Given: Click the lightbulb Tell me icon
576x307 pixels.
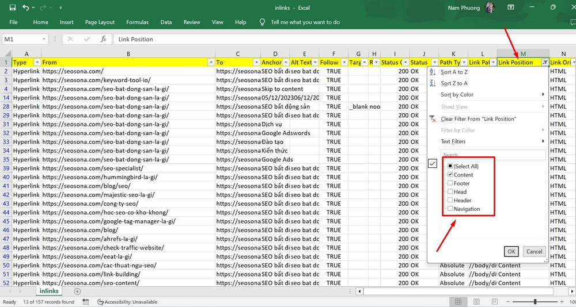Looking at the screenshot, I should pos(262,22).
